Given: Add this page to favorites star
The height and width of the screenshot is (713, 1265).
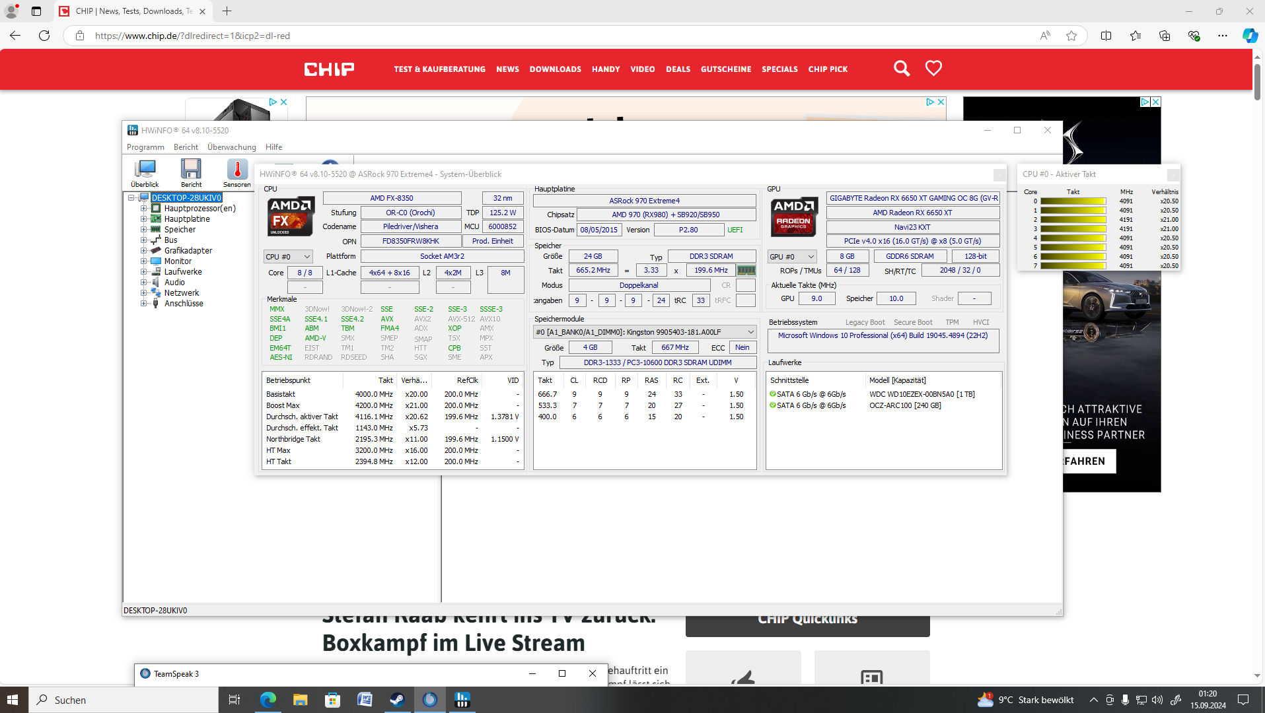Looking at the screenshot, I should click(x=1071, y=36).
